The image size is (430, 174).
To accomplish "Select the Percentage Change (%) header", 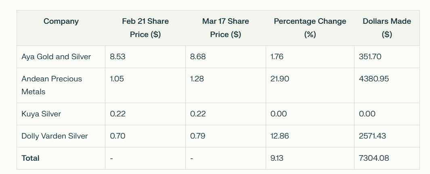I will [310, 28].
